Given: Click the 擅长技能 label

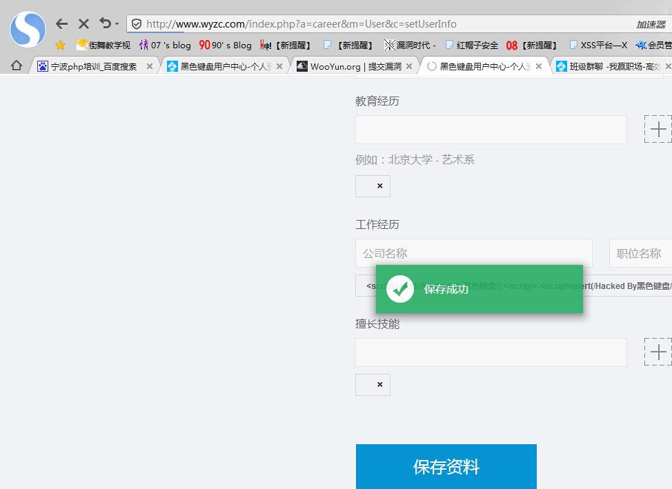Looking at the screenshot, I should (377, 324).
